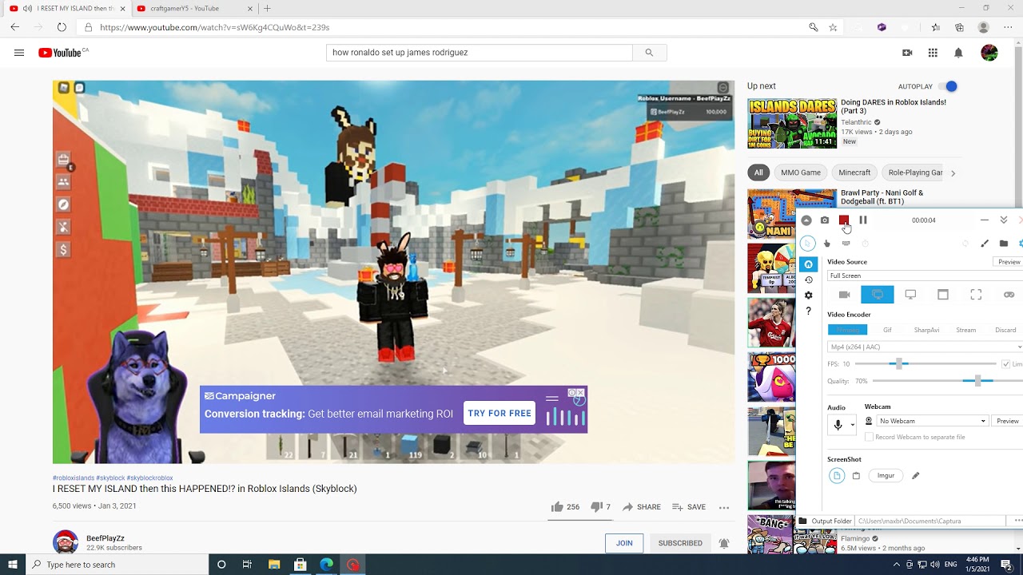Open Doing DARES in Roblox Islands thumbnail
This screenshot has height=575, width=1023.
(x=792, y=123)
